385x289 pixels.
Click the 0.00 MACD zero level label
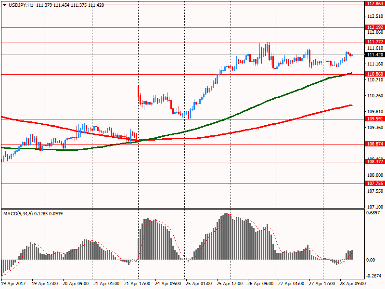tap(371, 260)
